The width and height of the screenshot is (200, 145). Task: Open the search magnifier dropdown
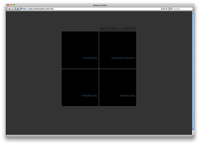click(x=172, y=9)
